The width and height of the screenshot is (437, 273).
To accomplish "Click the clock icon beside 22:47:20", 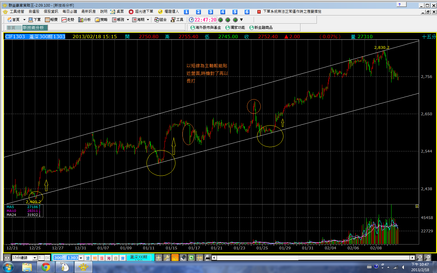I will click(x=191, y=20).
